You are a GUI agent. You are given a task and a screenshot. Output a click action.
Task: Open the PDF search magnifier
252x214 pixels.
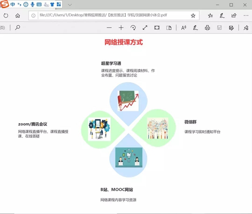click(18, 28)
